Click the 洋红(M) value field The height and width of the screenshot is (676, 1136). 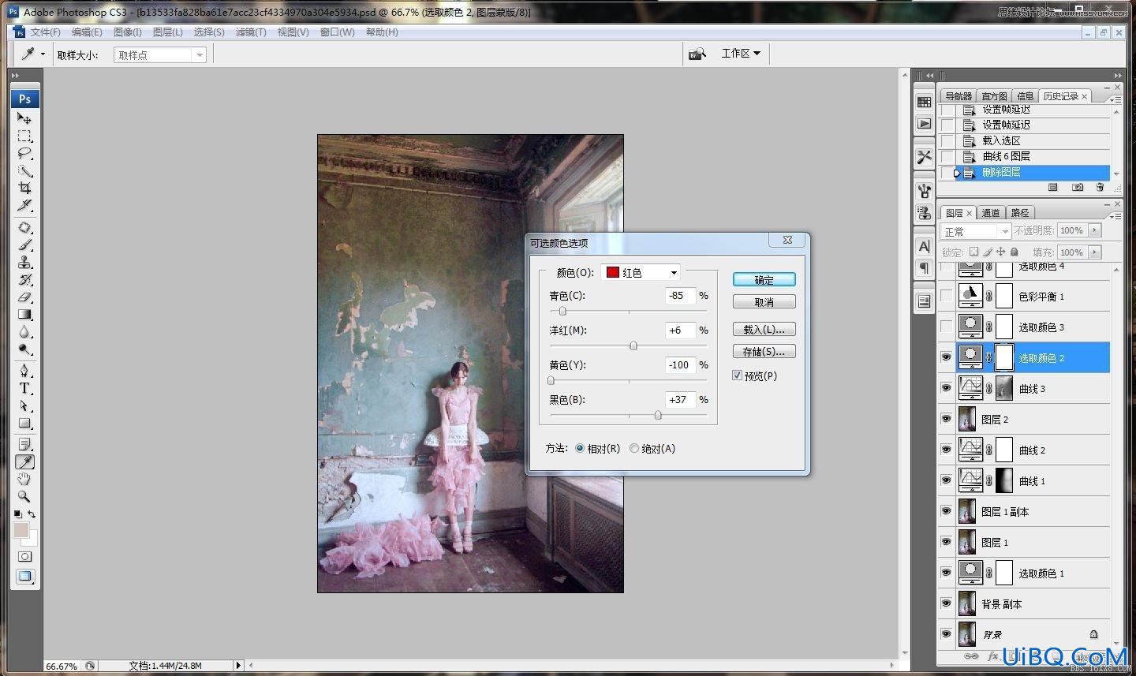681,331
